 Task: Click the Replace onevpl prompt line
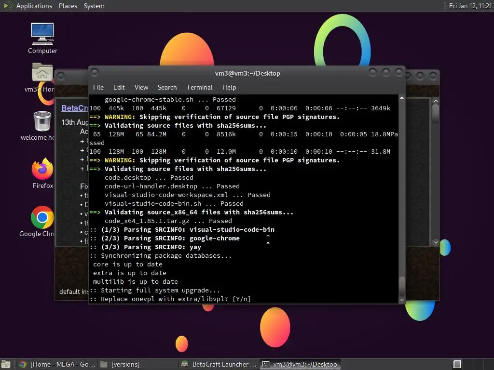(170, 299)
